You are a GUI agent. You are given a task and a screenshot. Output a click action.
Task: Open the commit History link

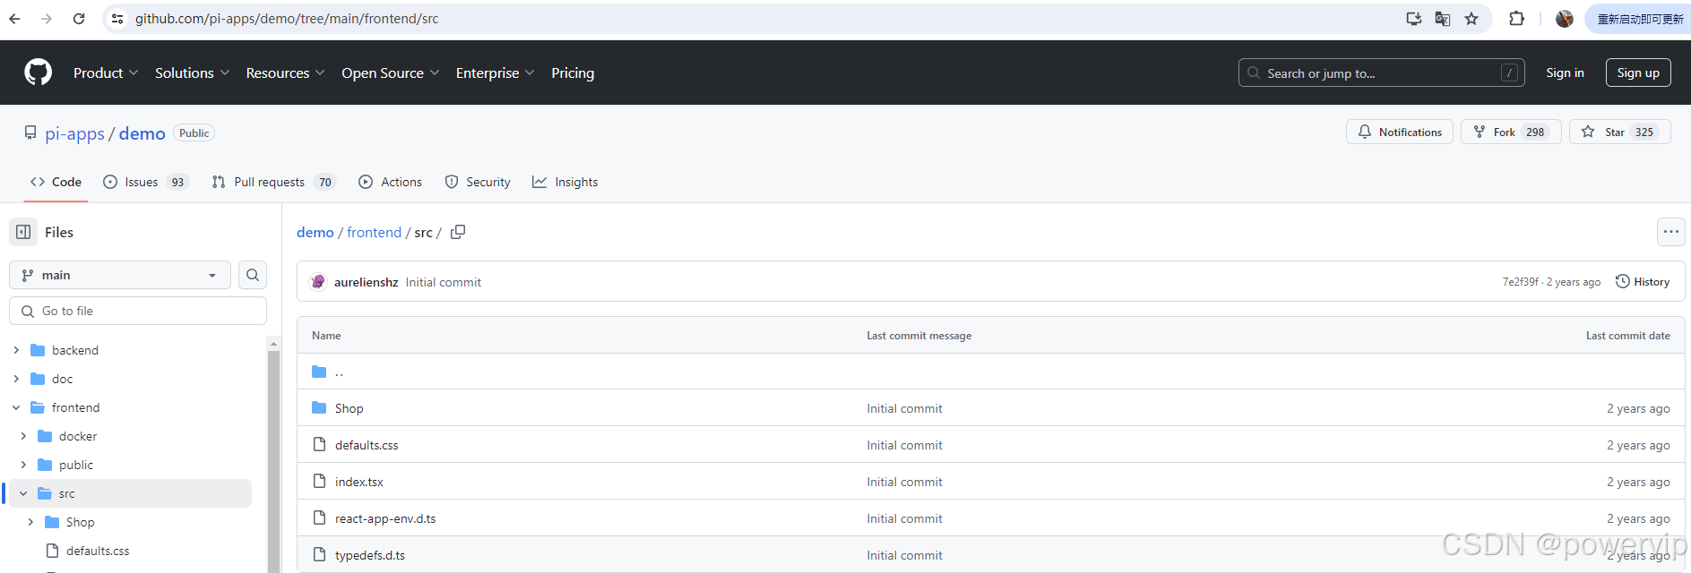click(1643, 282)
